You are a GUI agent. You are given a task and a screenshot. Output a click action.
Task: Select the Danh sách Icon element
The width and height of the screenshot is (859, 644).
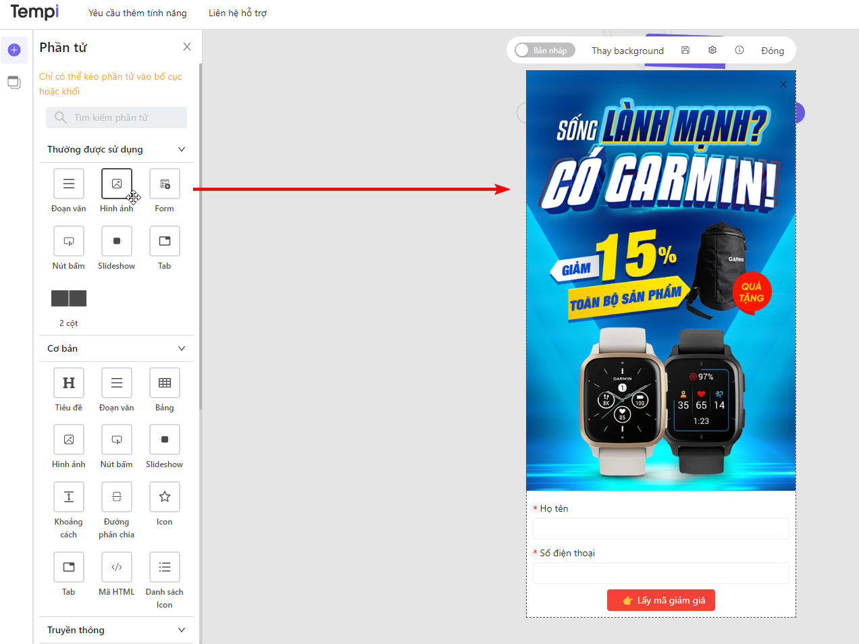click(x=165, y=567)
